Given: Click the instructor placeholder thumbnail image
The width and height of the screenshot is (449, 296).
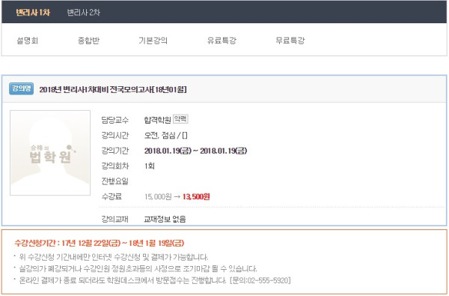Looking at the screenshot, I should click(x=50, y=153).
